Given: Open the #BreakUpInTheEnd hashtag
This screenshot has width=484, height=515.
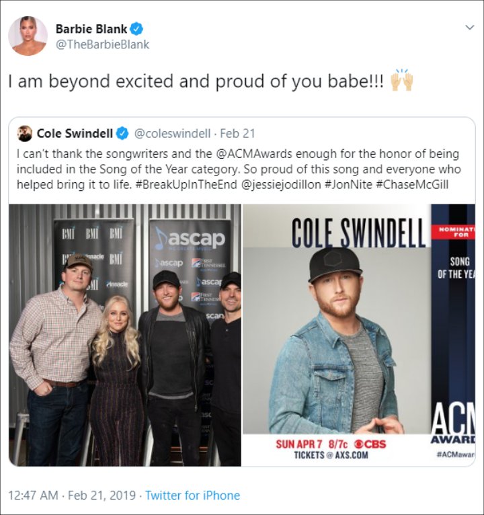Looking at the screenshot, I should tap(186, 185).
